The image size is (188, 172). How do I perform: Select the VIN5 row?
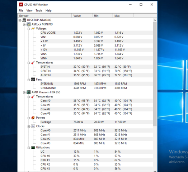(x=97, y=54)
